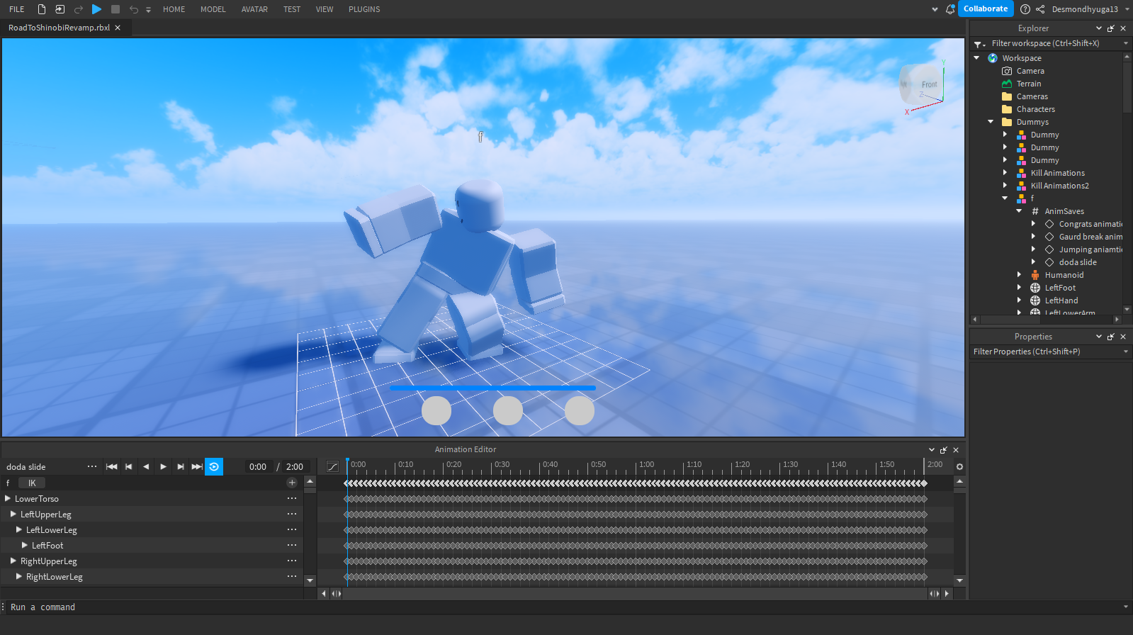Undock the Explorer panel
1133x635 pixels.
click(1111, 28)
